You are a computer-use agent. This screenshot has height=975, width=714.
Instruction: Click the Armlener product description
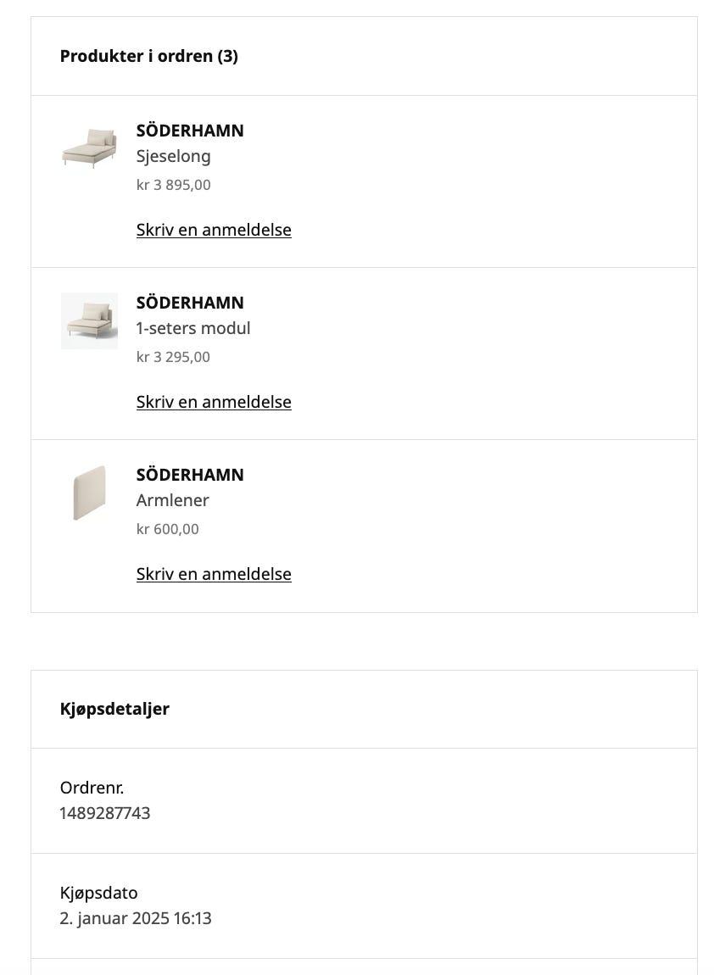[172, 500]
